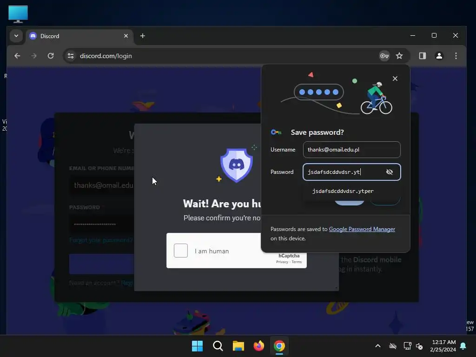Click the password key icon in address bar

tap(384, 56)
